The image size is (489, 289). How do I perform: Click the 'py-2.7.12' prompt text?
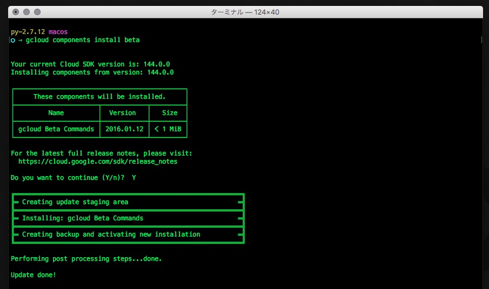pos(28,32)
